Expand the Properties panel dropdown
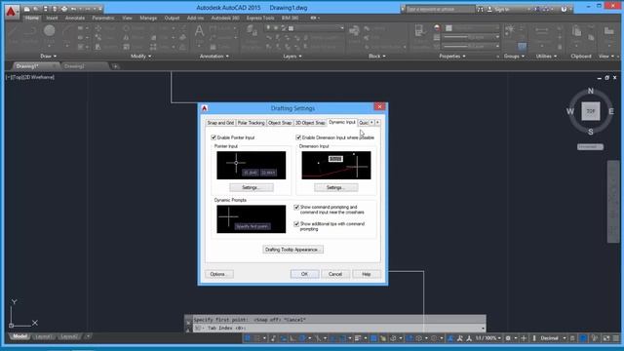The image size is (624, 351). click(x=452, y=57)
